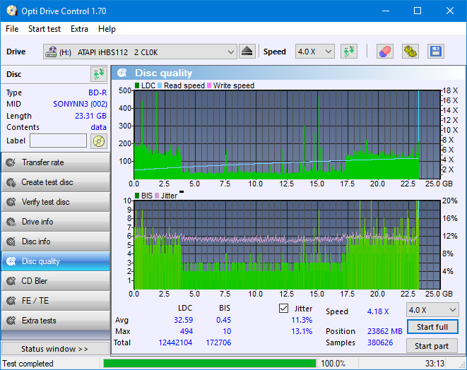Screen dimensions: 467x370
Task: Open the FE / TE section
Action: [x=55, y=301]
